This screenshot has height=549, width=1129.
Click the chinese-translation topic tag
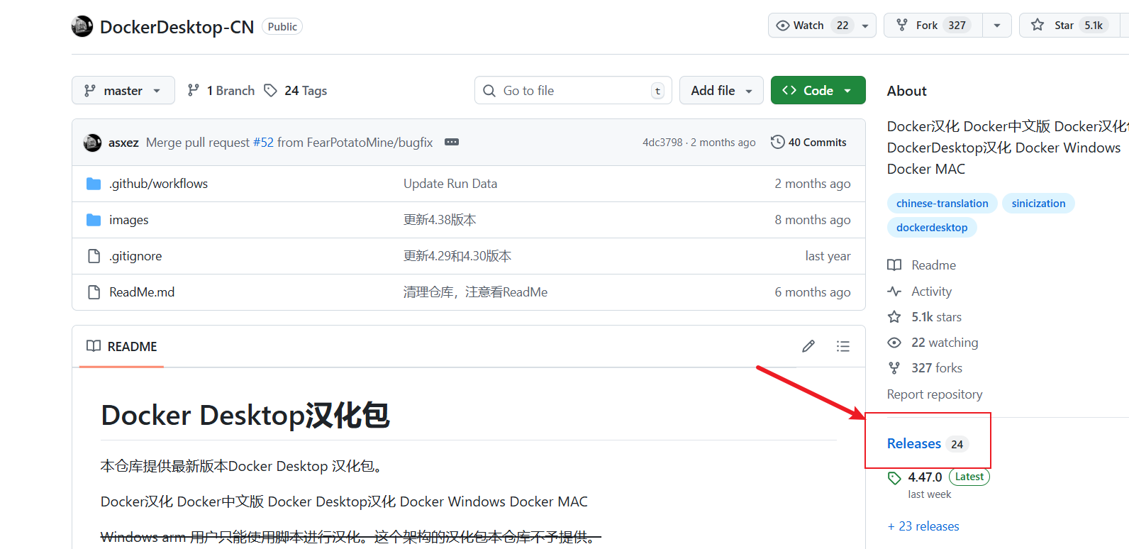[942, 204]
